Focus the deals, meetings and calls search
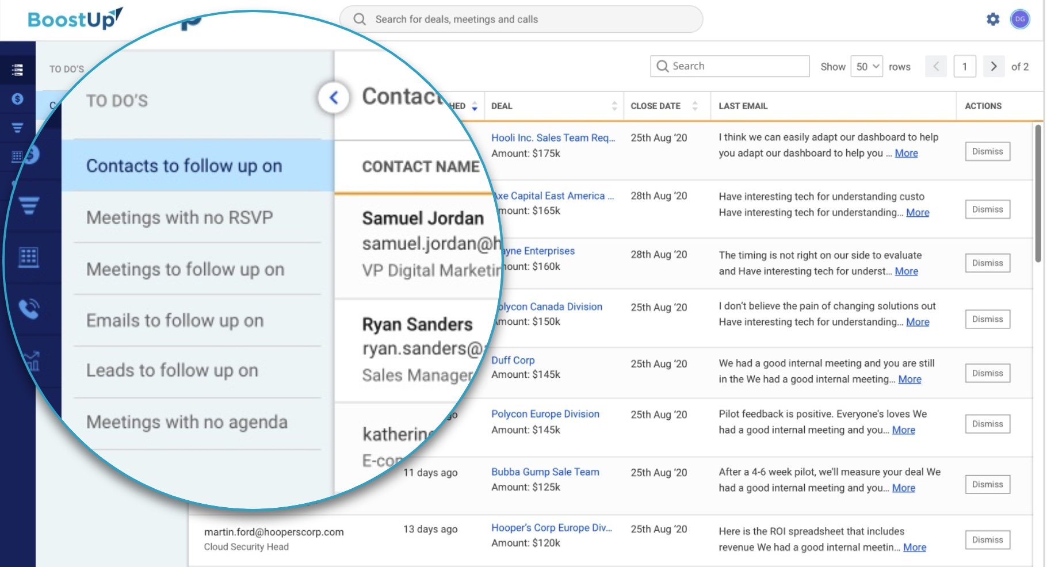1047x567 pixels. point(521,19)
